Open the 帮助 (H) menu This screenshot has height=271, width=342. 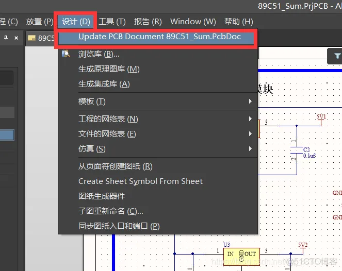coord(239,22)
